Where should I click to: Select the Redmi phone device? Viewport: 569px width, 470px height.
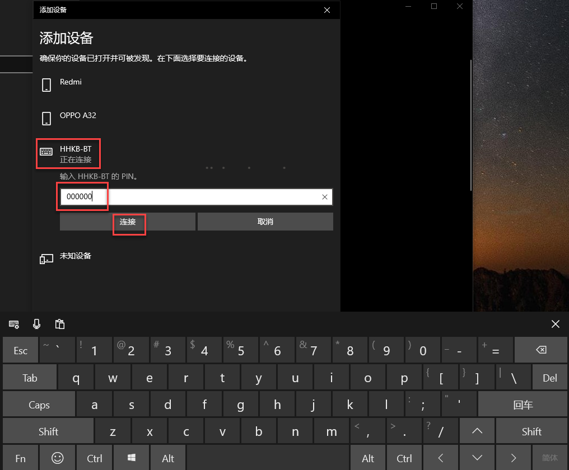[71, 82]
